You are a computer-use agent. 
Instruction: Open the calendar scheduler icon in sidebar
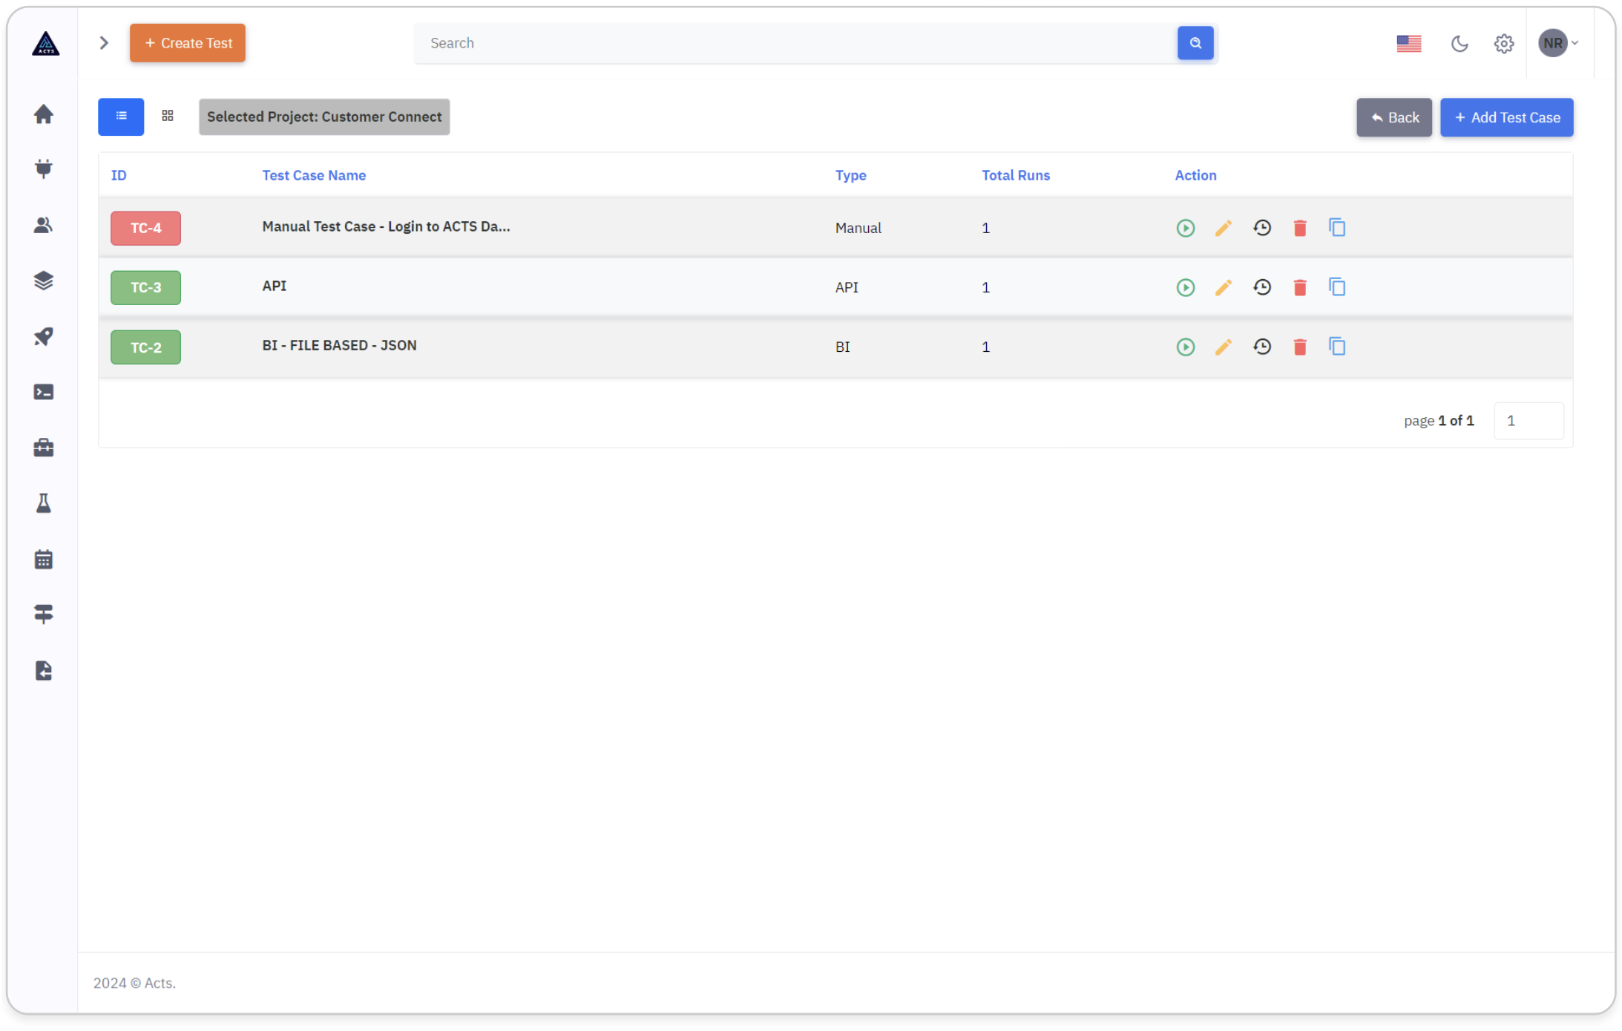pyautogui.click(x=44, y=559)
